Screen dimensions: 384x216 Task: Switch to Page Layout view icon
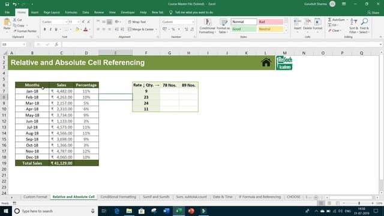(329, 203)
